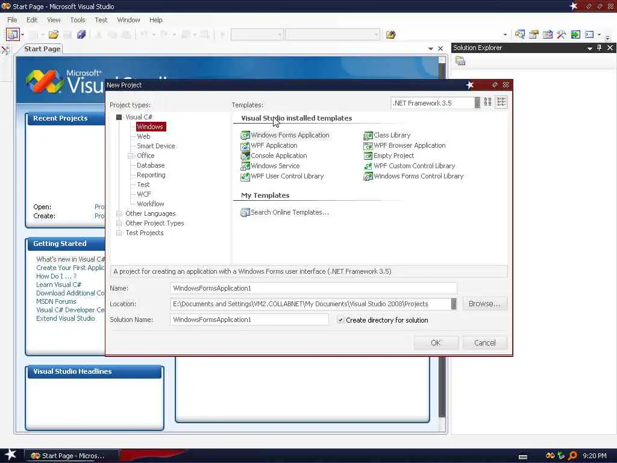Viewport: 617px width, 463px height.
Task: Open MSDN Forums link
Action: [56, 301]
